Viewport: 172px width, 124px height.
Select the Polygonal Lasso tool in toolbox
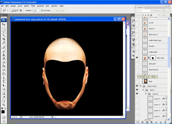pos(4,32)
